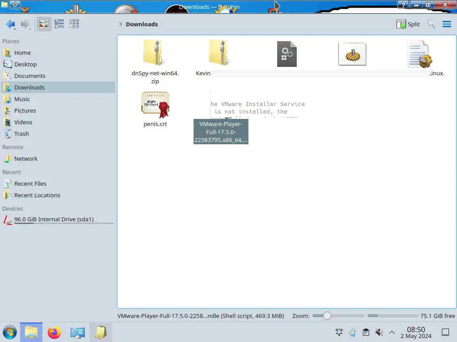
Task: Click the Dolphin file manager taskbar icon
Action: click(x=31, y=332)
